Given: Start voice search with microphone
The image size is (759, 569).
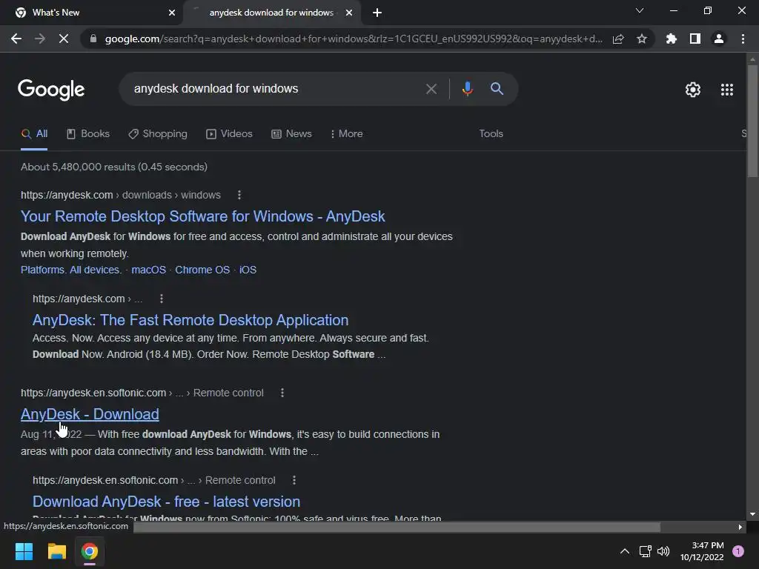Looking at the screenshot, I should click(x=467, y=89).
